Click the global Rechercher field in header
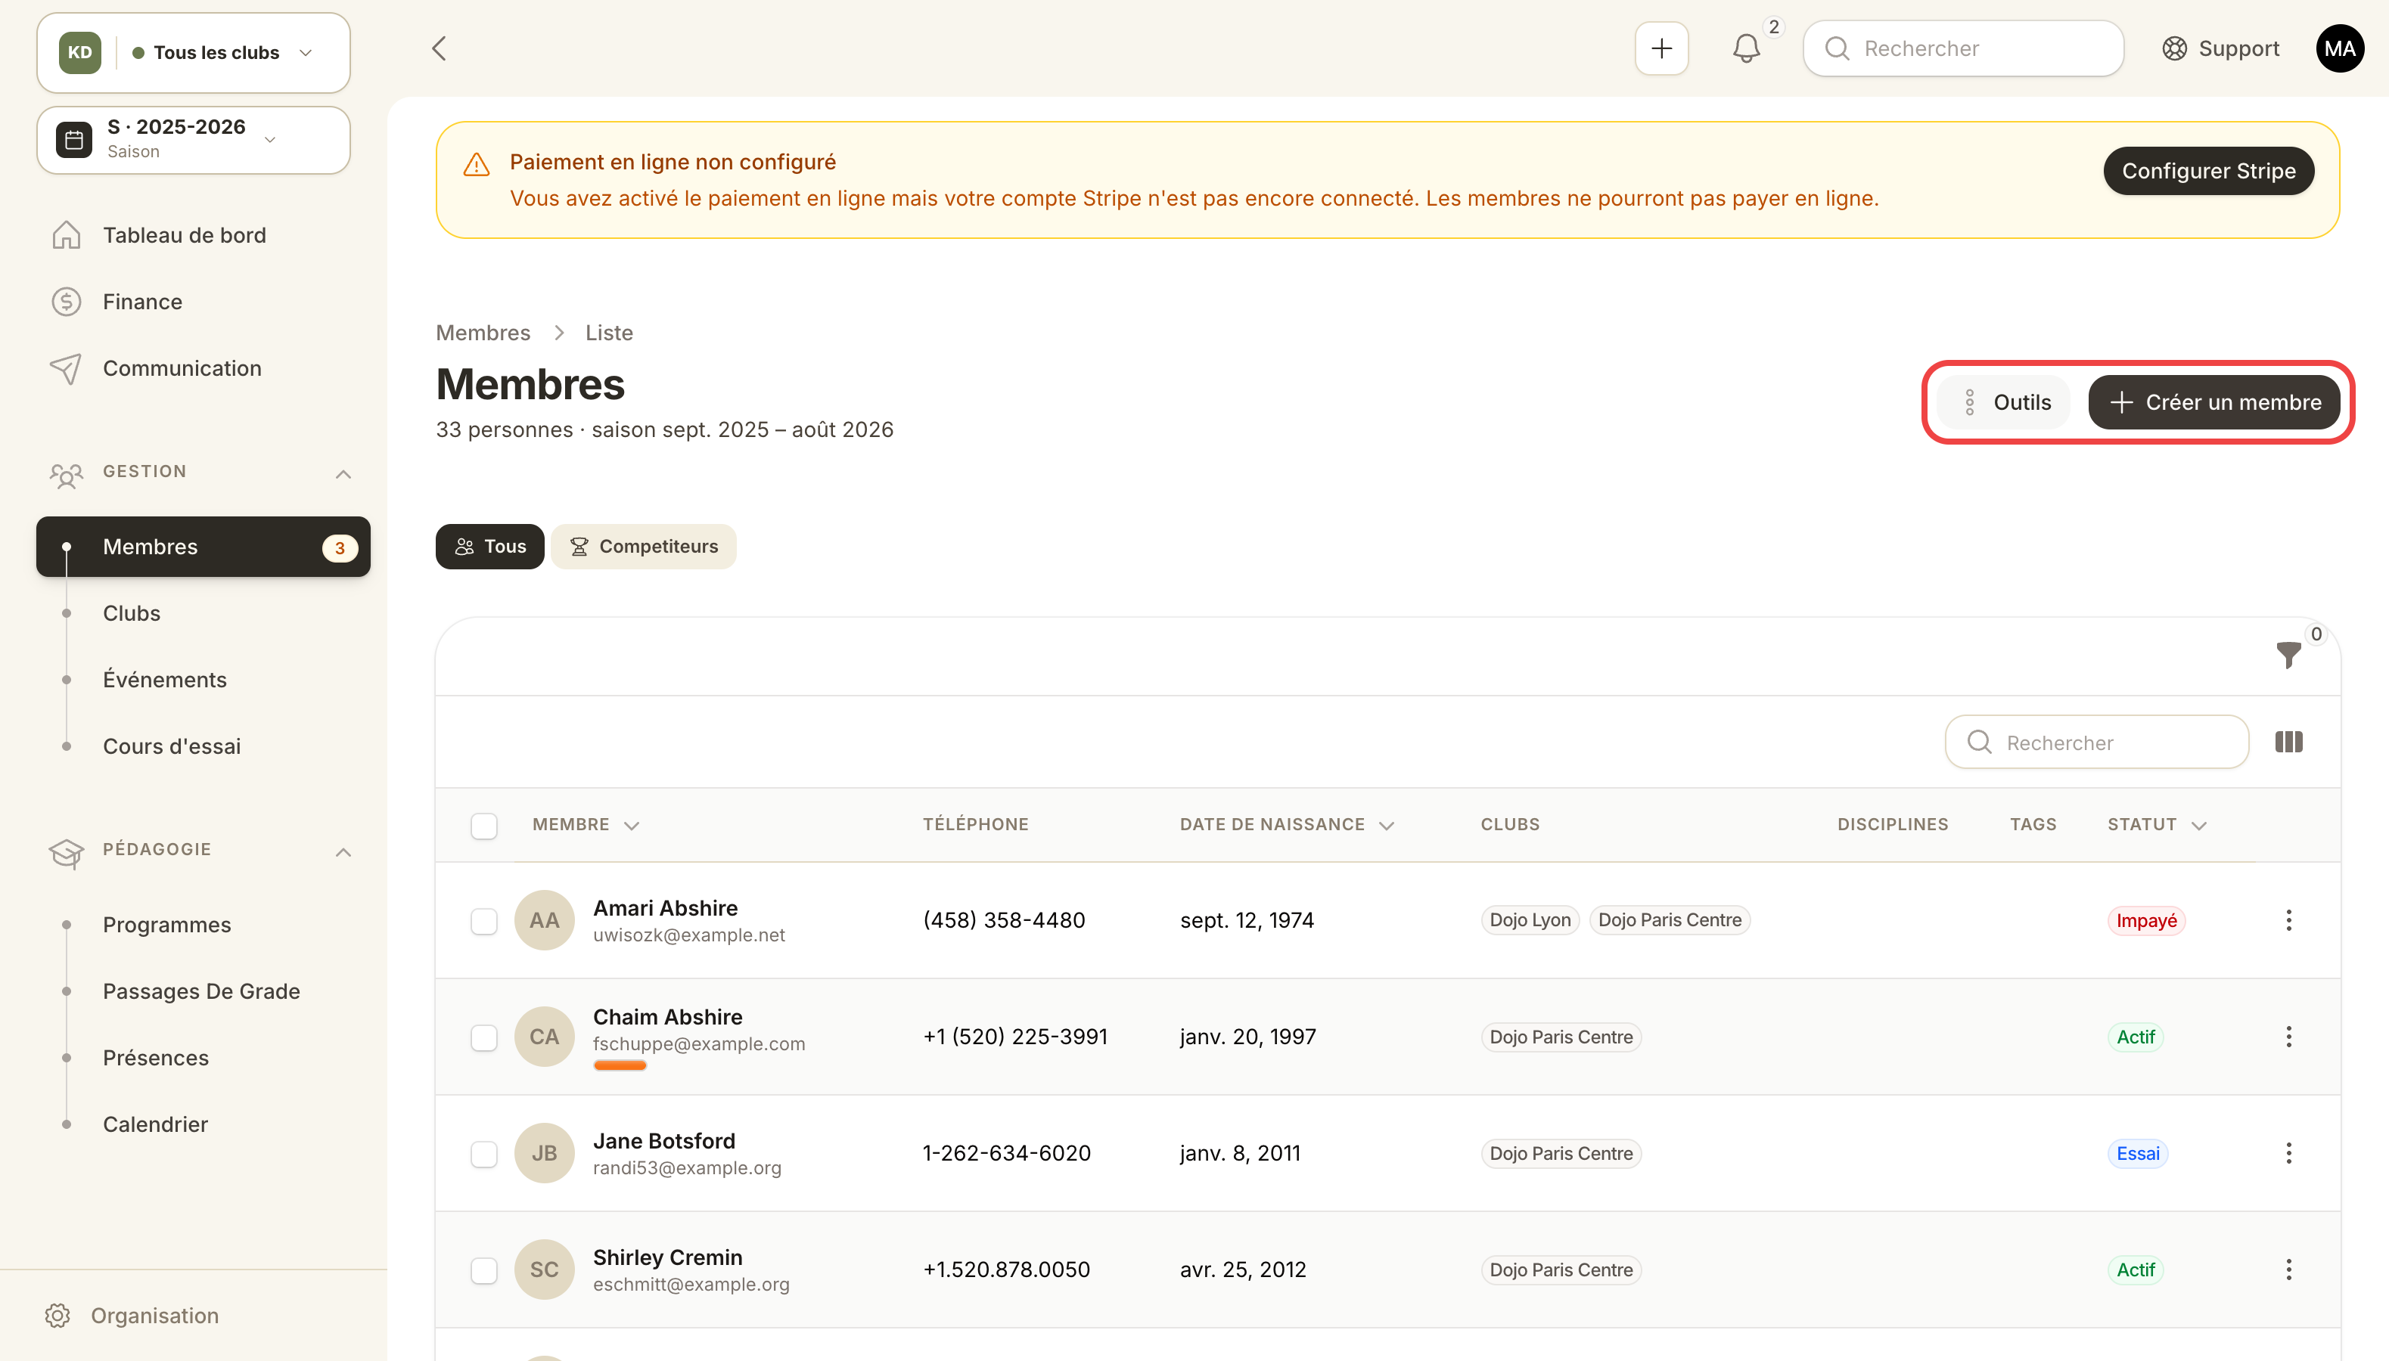The width and height of the screenshot is (2389, 1361). coord(1962,48)
